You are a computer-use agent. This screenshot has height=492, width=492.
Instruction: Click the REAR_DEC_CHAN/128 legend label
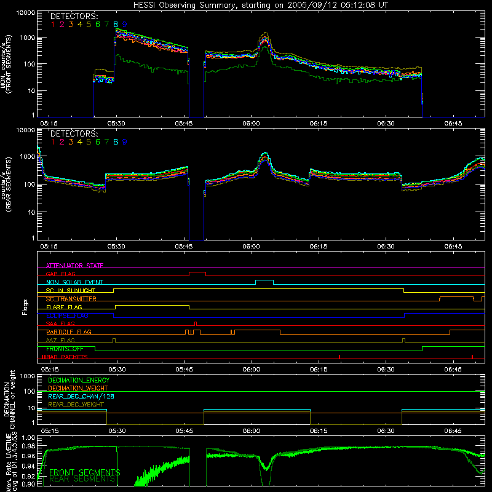[81, 396]
